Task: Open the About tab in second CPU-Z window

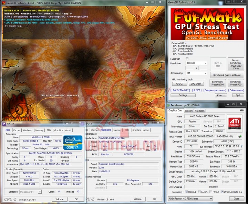Action: pos(146,130)
